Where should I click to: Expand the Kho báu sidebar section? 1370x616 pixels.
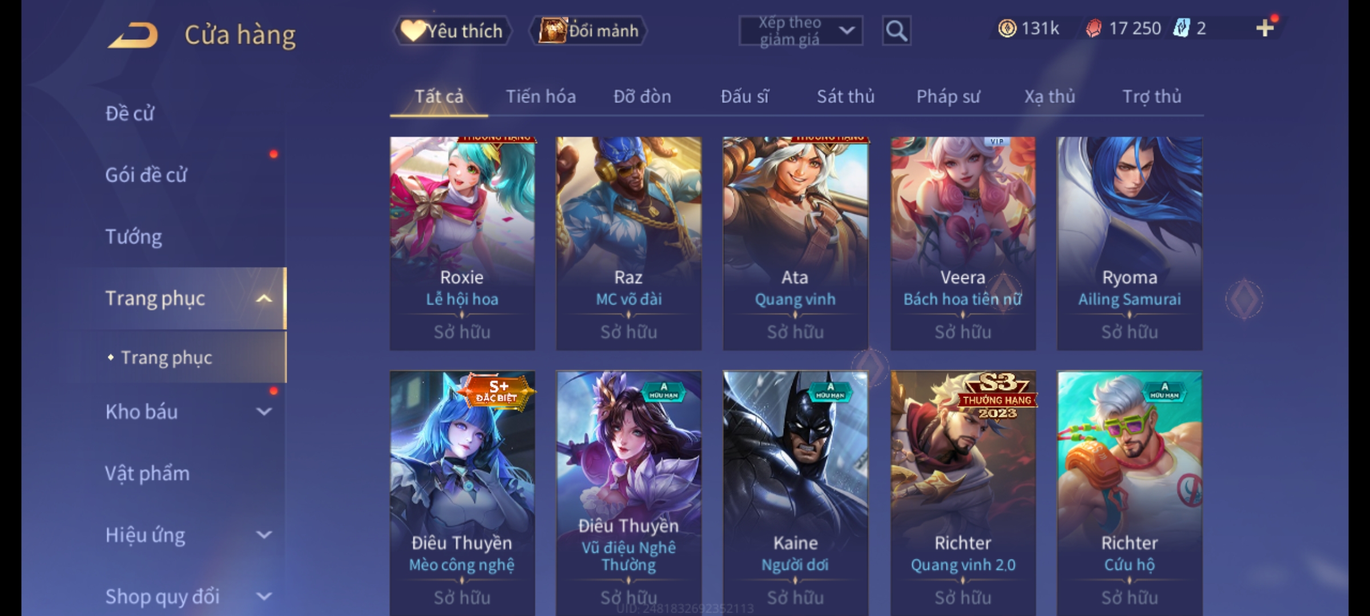[264, 411]
